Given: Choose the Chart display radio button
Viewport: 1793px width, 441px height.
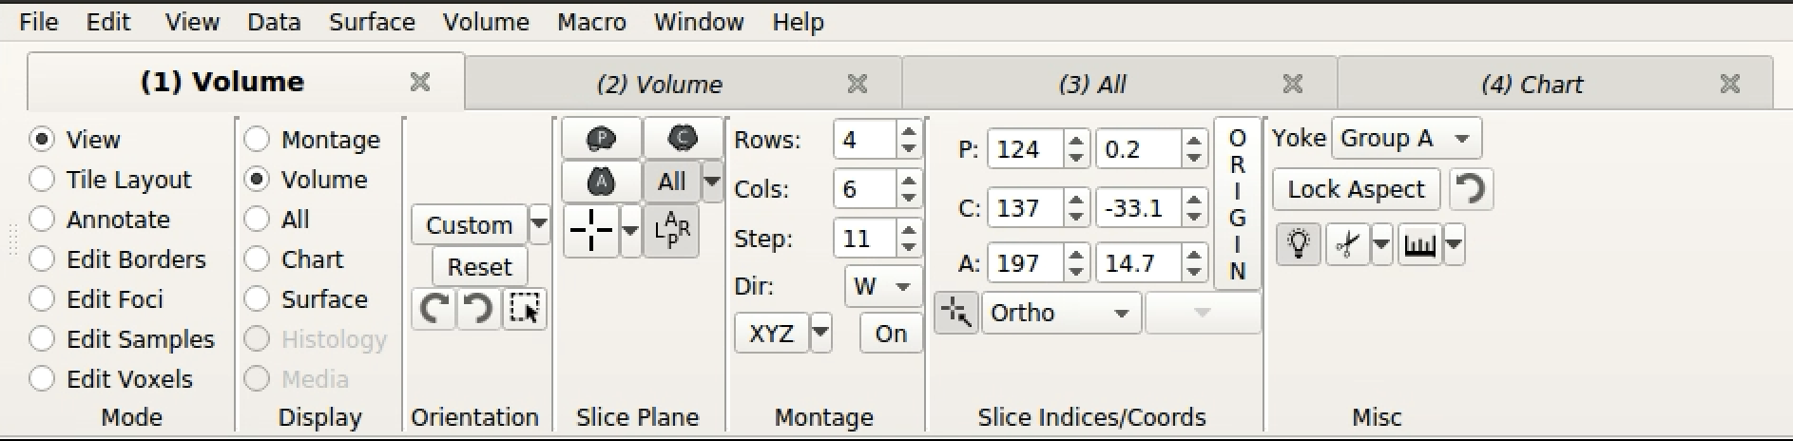Looking at the screenshot, I should tap(257, 259).
